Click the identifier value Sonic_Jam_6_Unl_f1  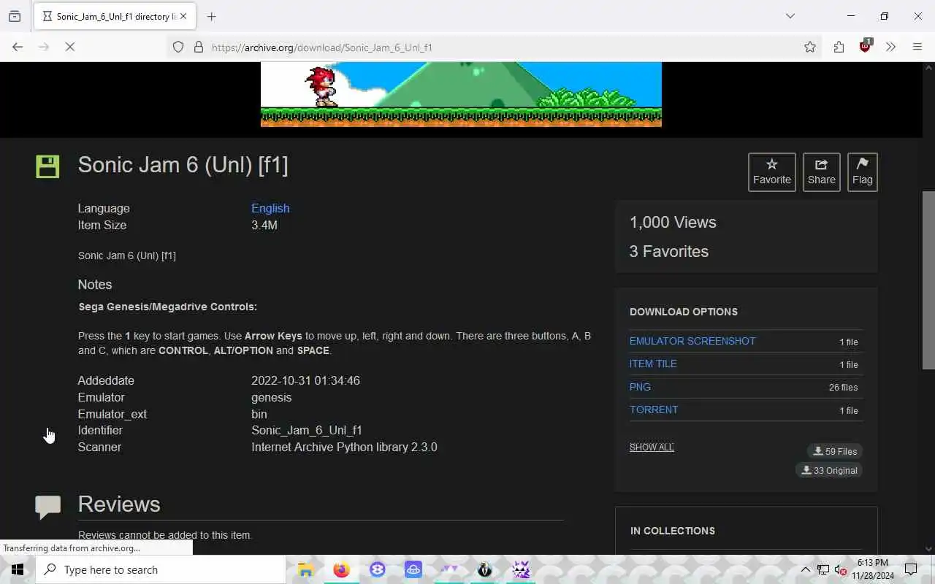(x=307, y=431)
